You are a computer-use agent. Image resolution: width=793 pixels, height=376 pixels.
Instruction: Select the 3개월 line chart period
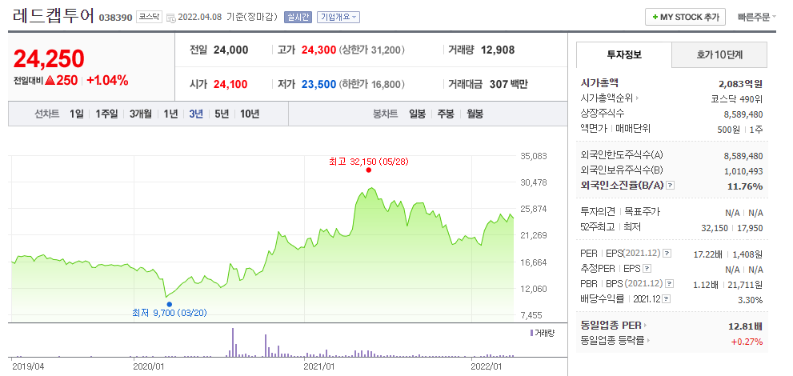140,114
